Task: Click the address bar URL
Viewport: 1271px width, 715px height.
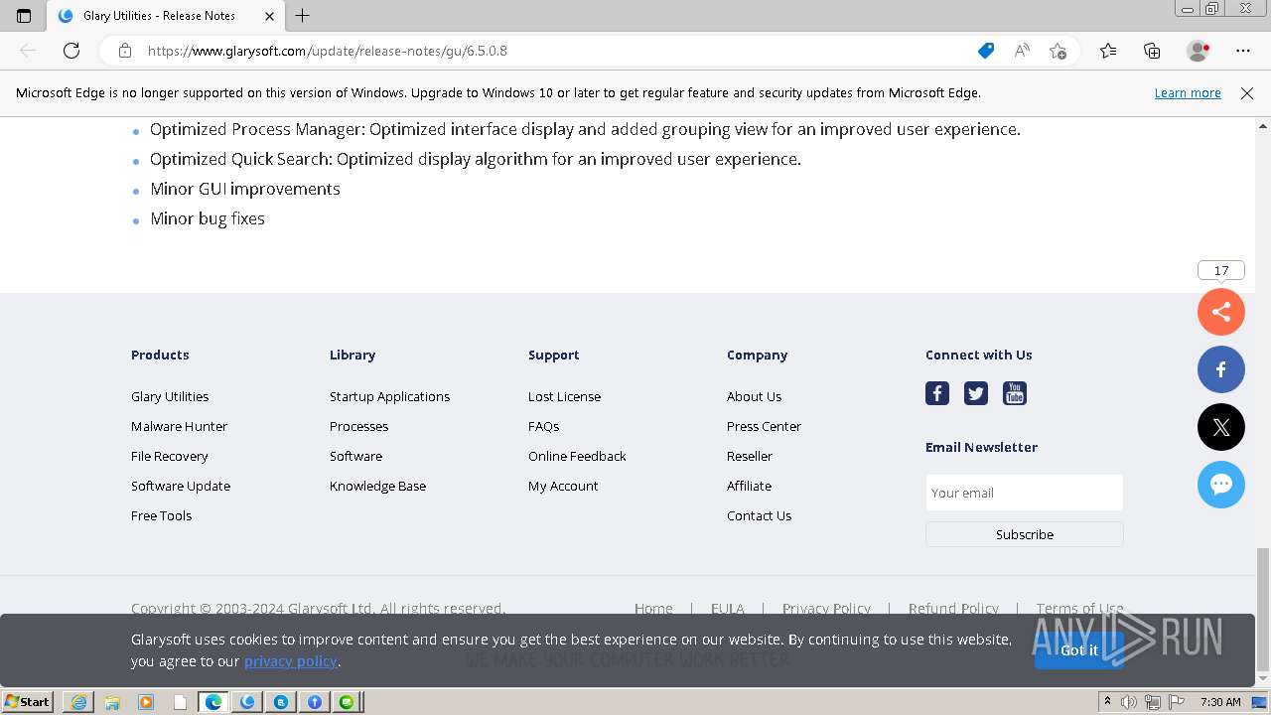Action: pos(328,51)
